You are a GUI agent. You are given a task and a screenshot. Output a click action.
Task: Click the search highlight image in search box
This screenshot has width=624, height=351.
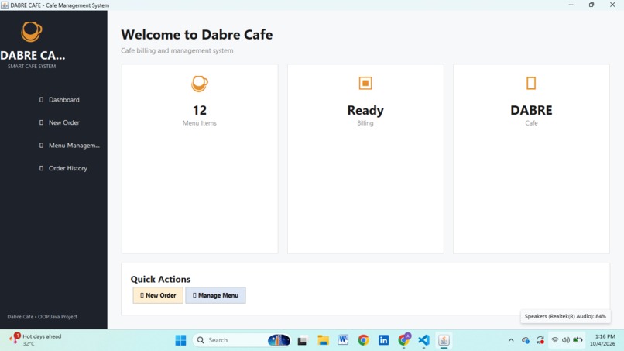tap(279, 340)
